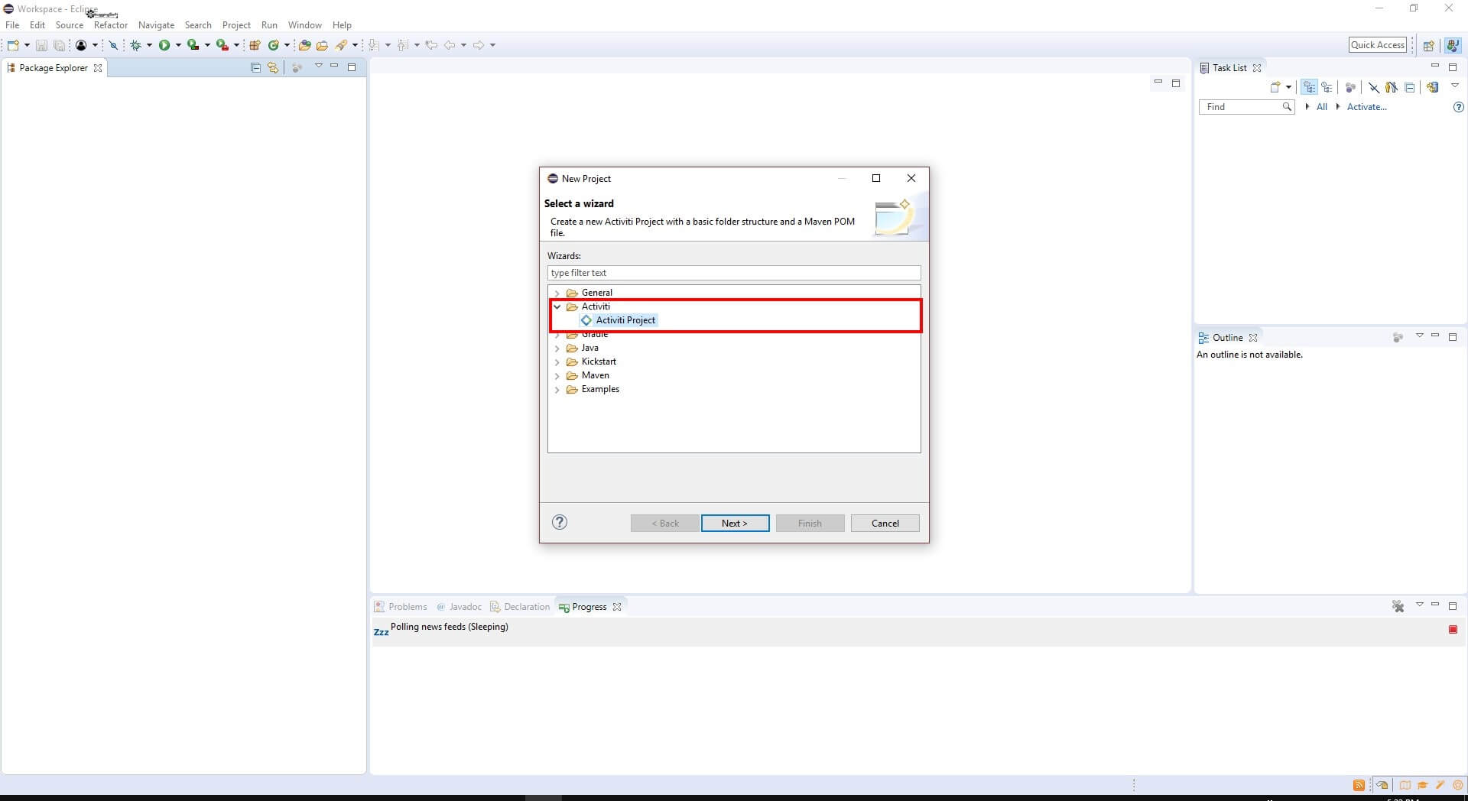
Task: Toggle Focus on Active Task in Outline view
Action: [x=1398, y=337]
